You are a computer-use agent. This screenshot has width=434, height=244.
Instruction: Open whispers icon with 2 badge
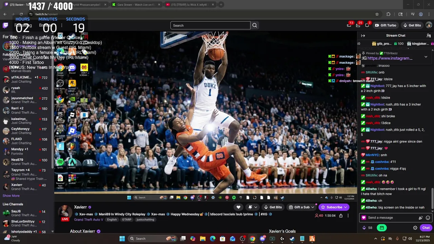coord(367,25)
